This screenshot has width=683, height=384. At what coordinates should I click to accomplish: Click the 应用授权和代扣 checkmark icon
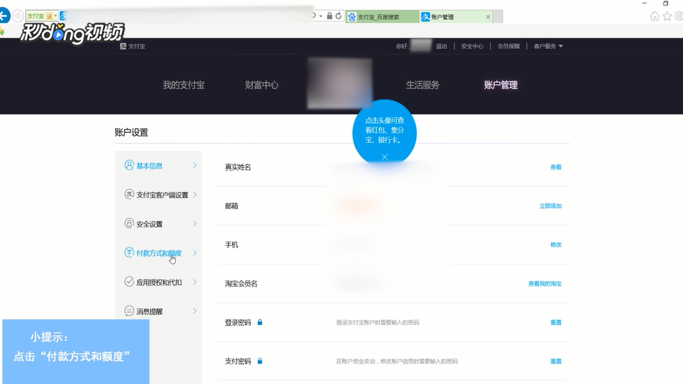pyautogui.click(x=129, y=282)
